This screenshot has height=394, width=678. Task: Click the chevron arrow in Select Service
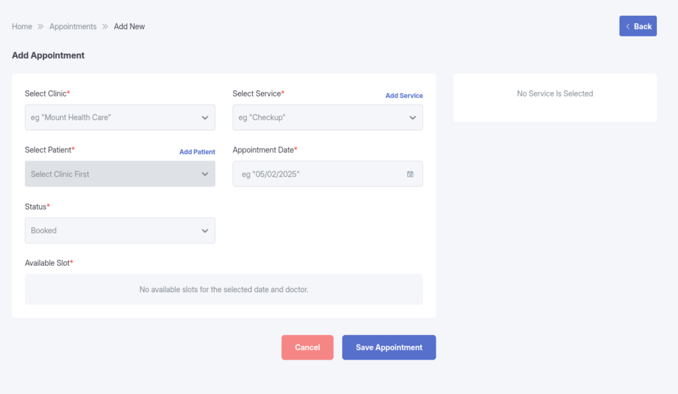tap(412, 118)
